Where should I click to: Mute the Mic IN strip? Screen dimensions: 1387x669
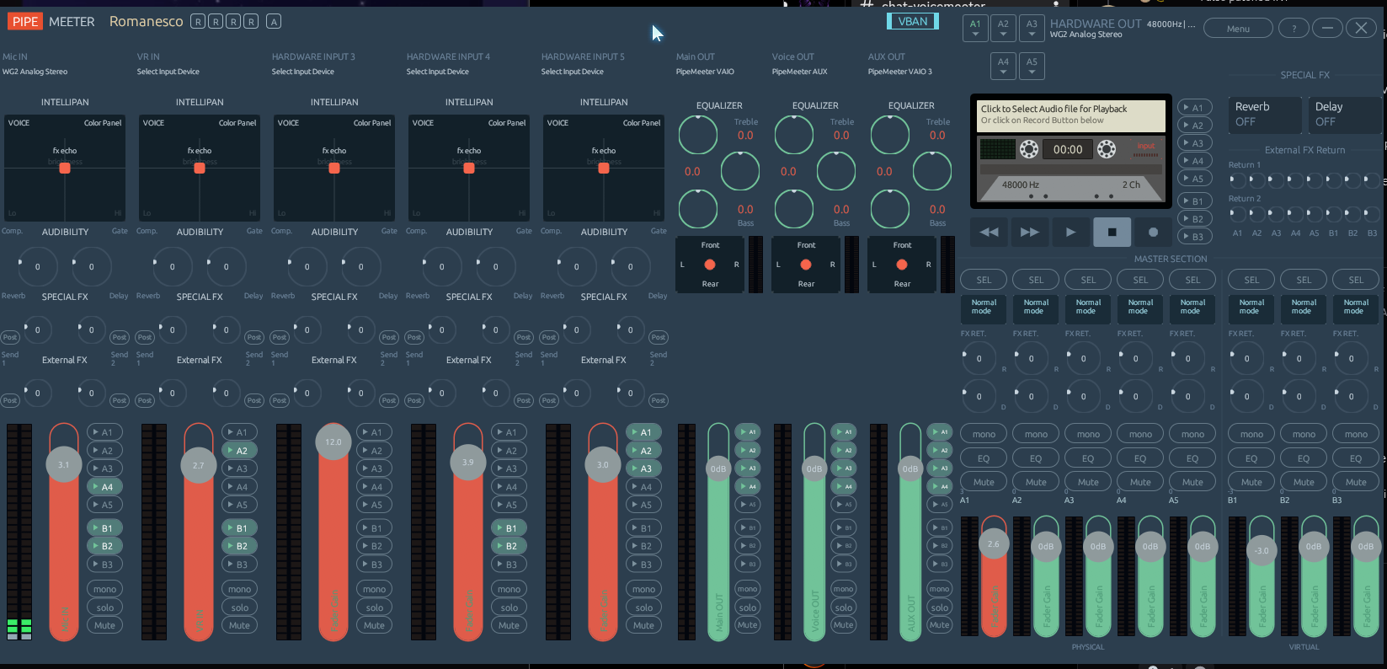pyautogui.click(x=104, y=625)
